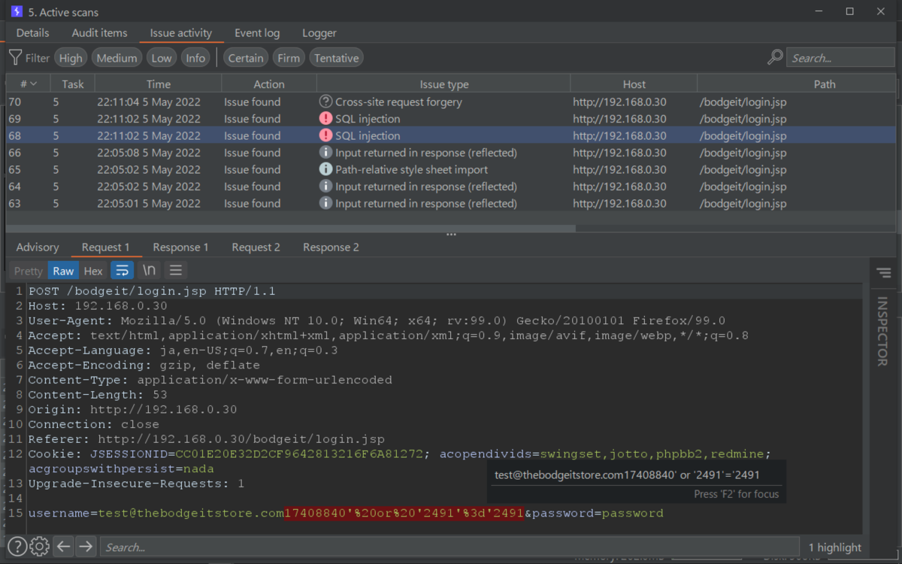
Task: Sort by the Host column header
Action: (x=634, y=84)
